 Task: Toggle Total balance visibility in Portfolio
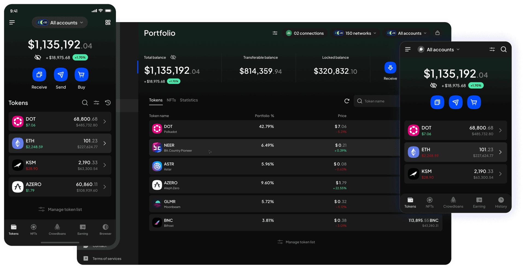[173, 57]
